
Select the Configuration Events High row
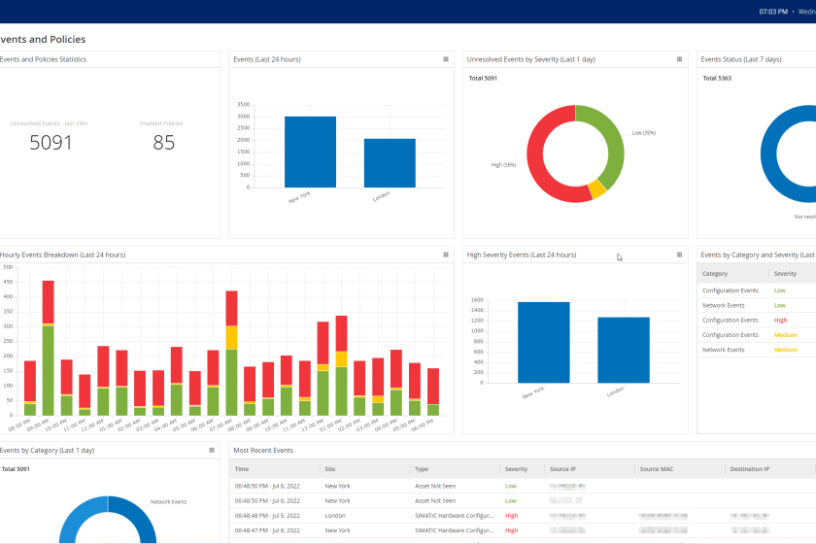point(757,321)
